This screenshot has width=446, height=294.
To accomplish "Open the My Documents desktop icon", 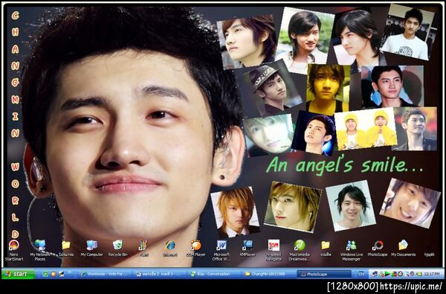I will pos(404,249).
